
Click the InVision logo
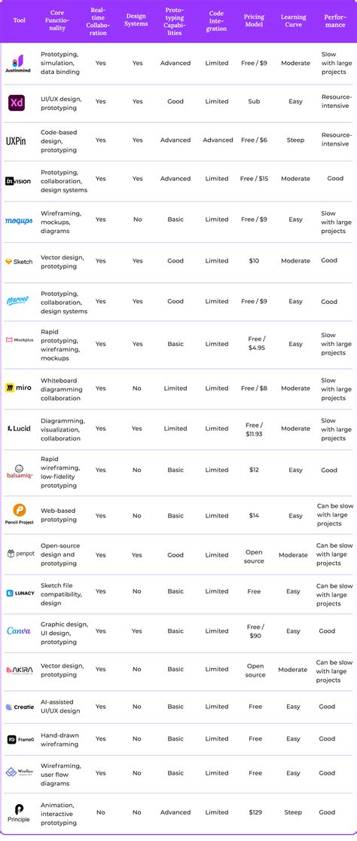(x=18, y=181)
